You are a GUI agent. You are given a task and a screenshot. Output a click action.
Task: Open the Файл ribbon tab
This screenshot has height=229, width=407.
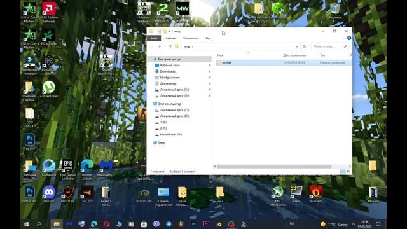point(154,38)
